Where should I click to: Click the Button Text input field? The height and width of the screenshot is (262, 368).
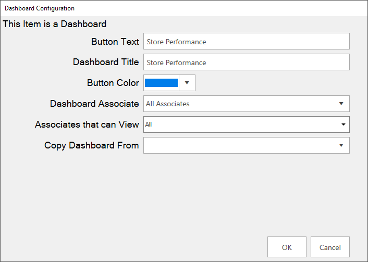click(x=246, y=42)
